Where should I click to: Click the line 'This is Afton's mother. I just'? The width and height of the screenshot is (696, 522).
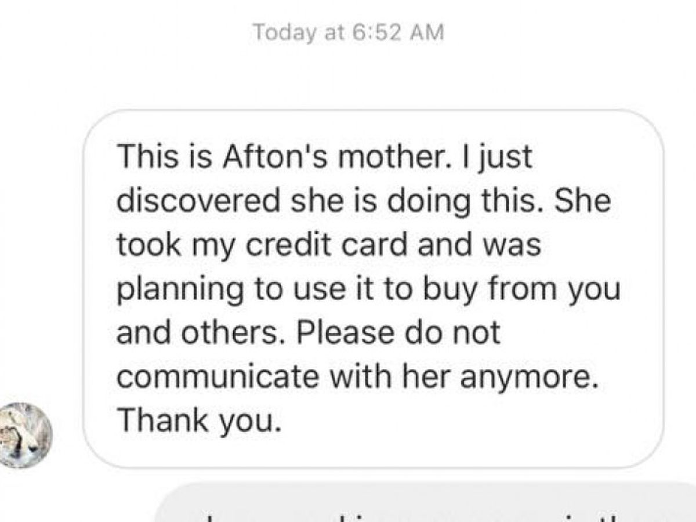324,157
